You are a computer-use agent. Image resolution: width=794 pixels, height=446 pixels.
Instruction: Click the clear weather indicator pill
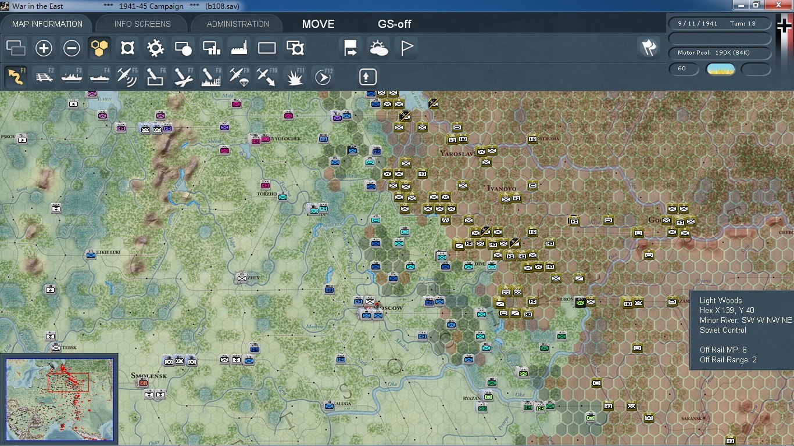pos(720,69)
